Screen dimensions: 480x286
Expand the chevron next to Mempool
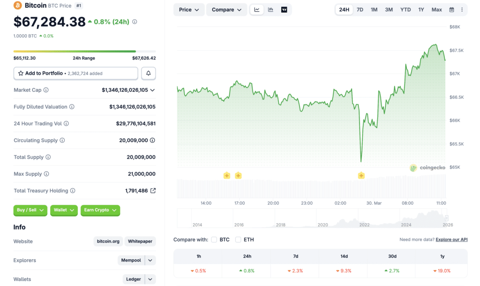150,260
